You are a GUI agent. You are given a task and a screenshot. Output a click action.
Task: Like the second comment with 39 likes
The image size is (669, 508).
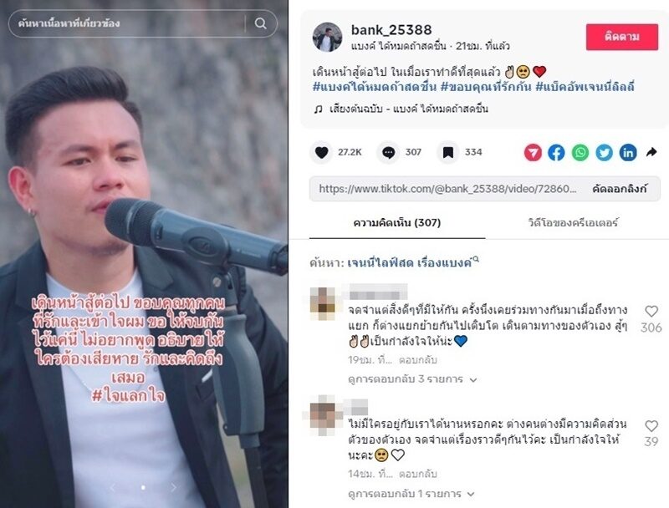pyautogui.click(x=651, y=426)
